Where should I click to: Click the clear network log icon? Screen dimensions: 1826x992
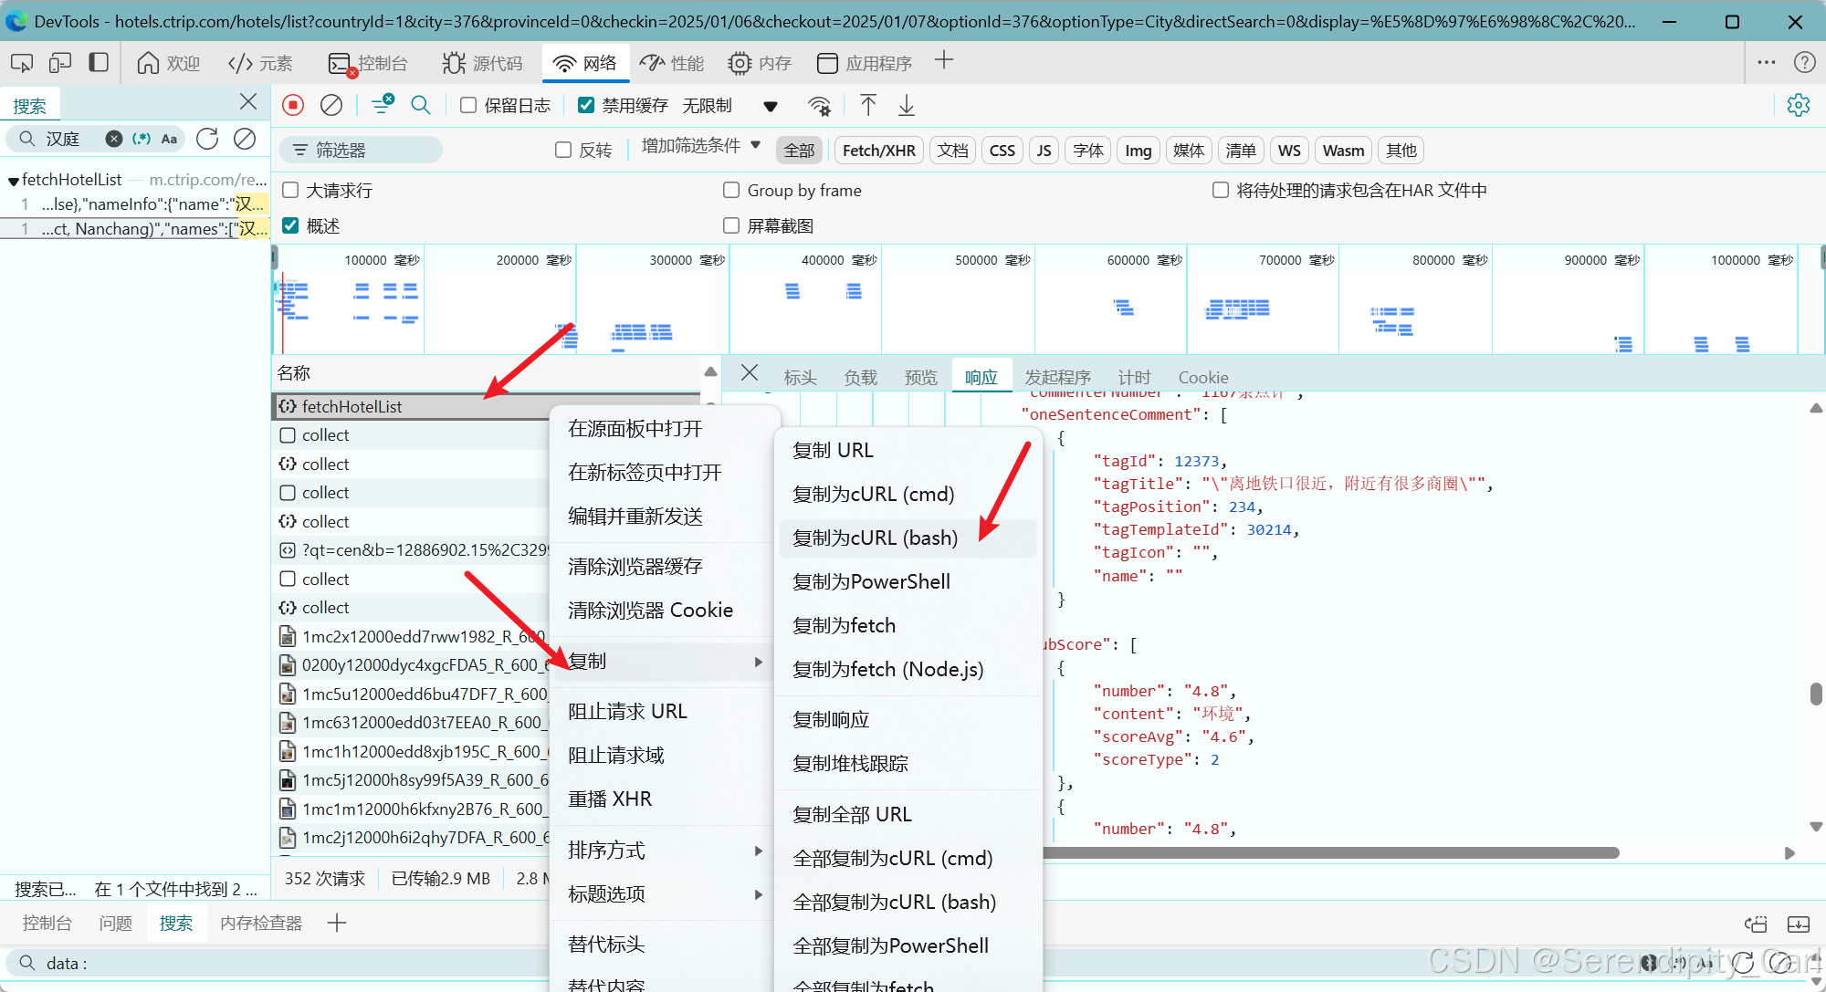[331, 106]
